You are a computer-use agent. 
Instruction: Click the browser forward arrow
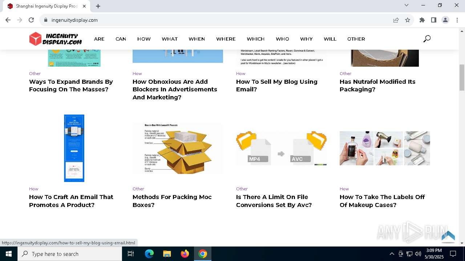pos(20,20)
